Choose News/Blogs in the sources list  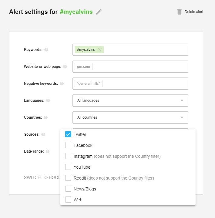click(68, 189)
